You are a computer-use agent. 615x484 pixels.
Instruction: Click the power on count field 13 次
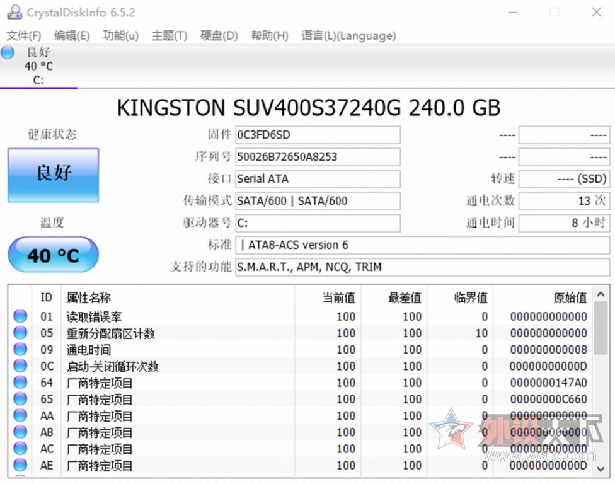click(564, 201)
